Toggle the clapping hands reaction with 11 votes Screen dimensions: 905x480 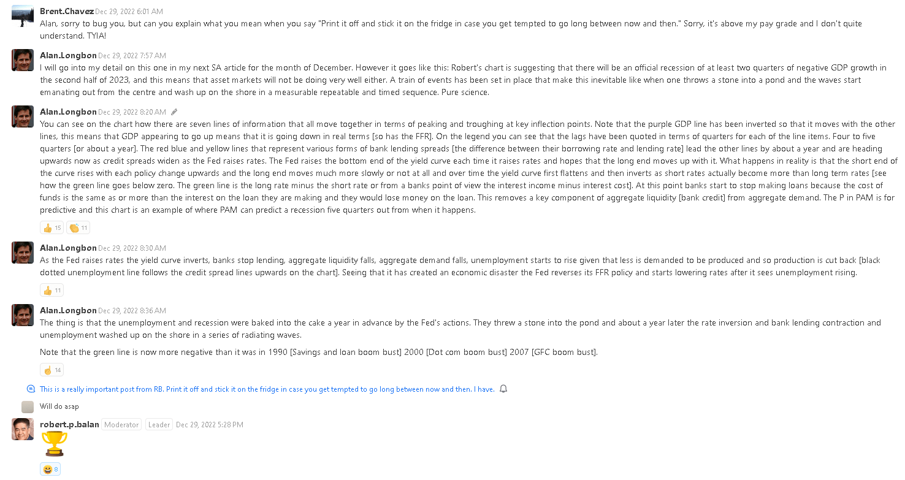pyautogui.click(x=78, y=228)
